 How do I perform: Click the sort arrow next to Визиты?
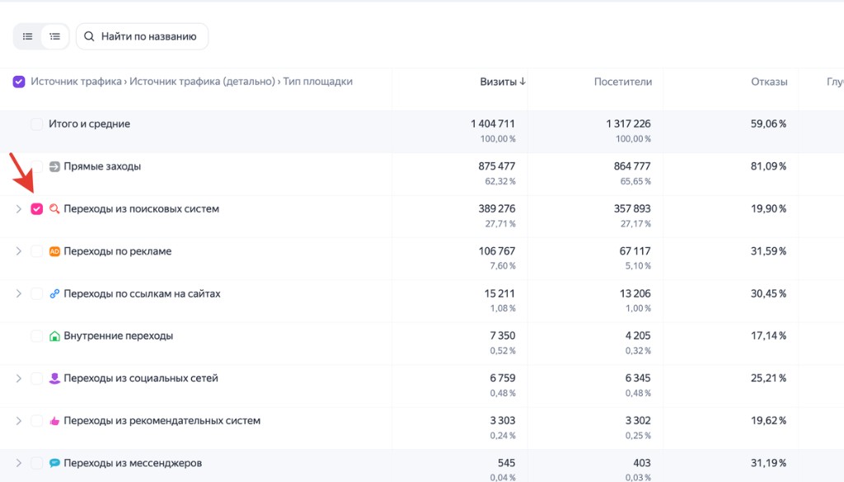[x=523, y=82]
